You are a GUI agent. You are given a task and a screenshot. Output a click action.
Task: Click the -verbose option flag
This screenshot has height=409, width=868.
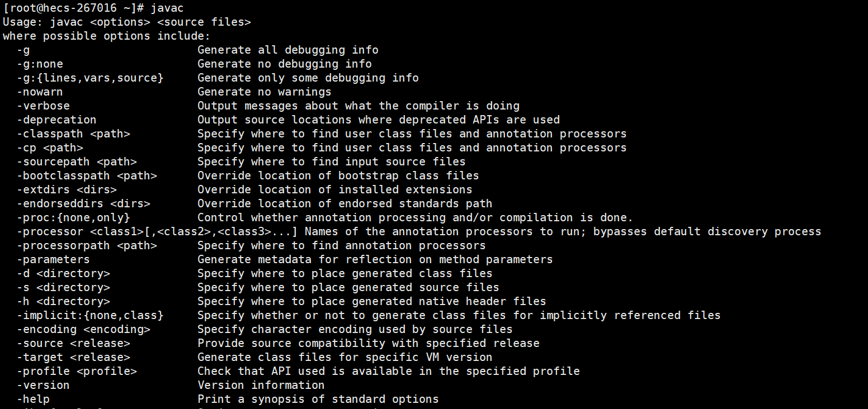pyautogui.click(x=43, y=106)
